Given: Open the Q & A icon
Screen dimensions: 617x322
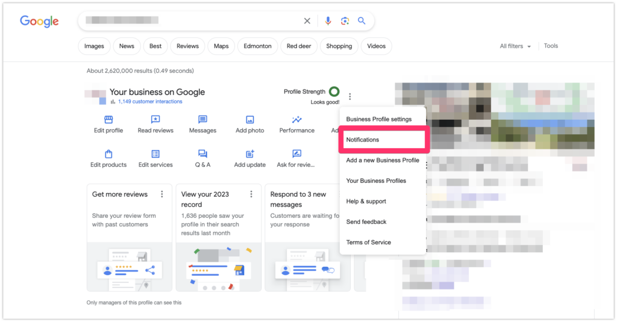Looking at the screenshot, I should [x=202, y=153].
